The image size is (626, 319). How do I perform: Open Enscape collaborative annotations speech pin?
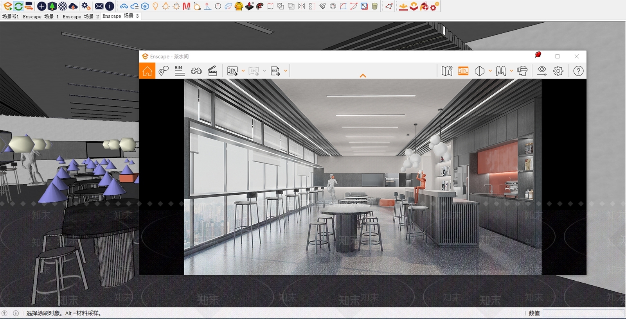[x=164, y=71]
